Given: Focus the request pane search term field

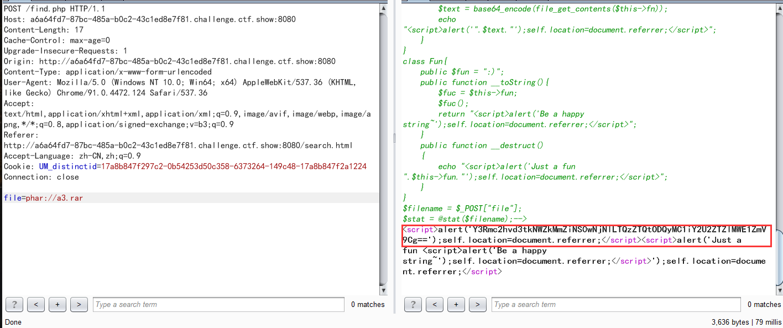Looking at the screenshot, I should (x=218, y=304).
